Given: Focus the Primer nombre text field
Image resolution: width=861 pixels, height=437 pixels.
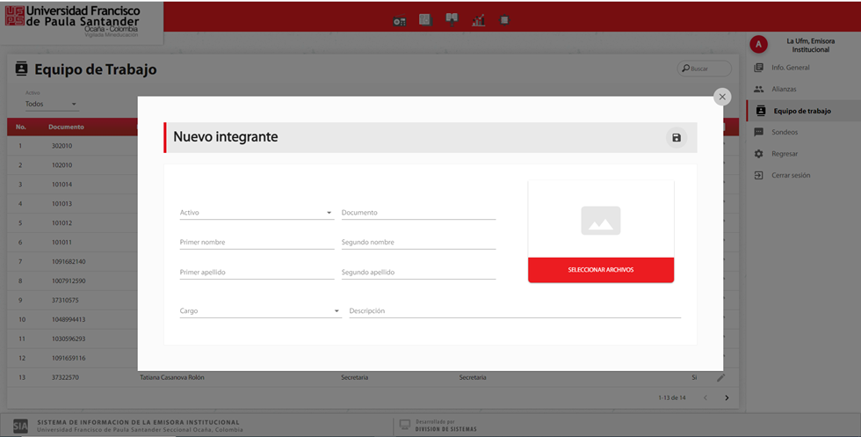Looking at the screenshot, I should click(256, 243).
